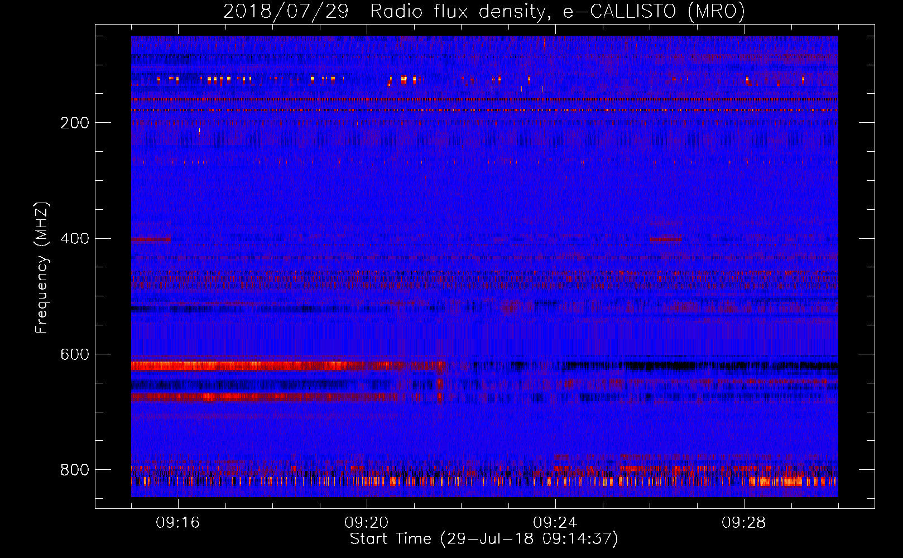Click the 09:20 time tick label
Image resolution: width=903 pixels, height=558 pixels.
[x=367, y=523]
